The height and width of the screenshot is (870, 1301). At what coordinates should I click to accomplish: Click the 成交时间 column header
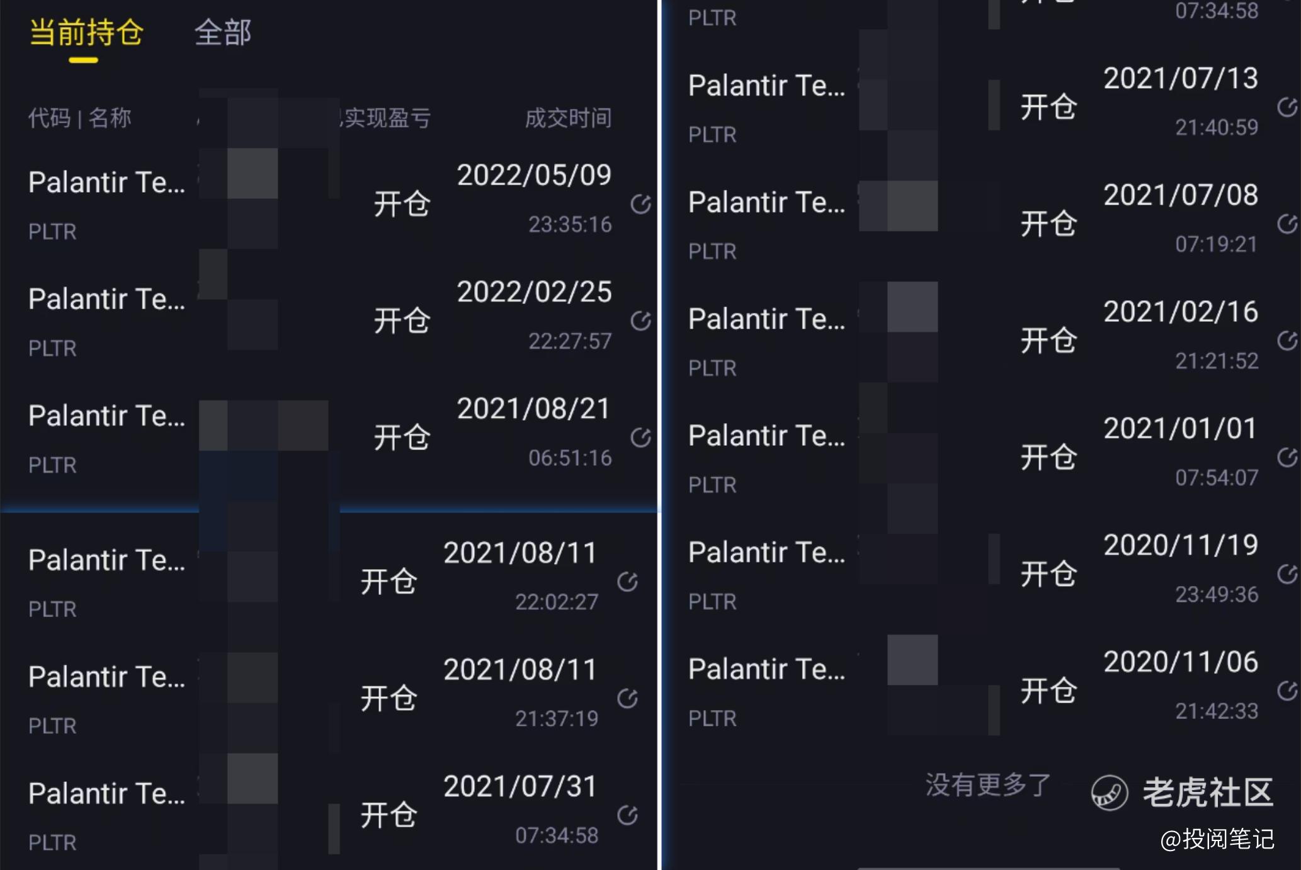(x=568, y=118)
